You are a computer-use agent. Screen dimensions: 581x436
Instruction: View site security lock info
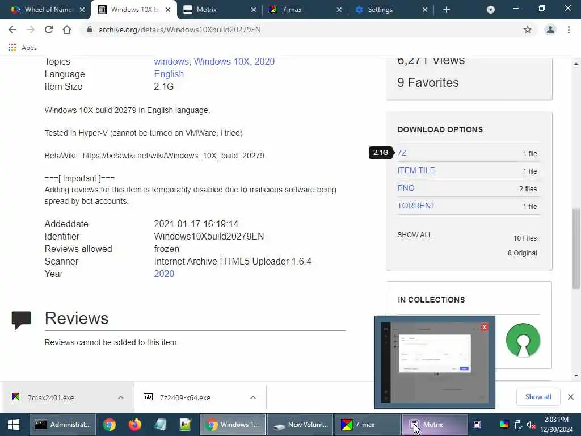point(89,30)
